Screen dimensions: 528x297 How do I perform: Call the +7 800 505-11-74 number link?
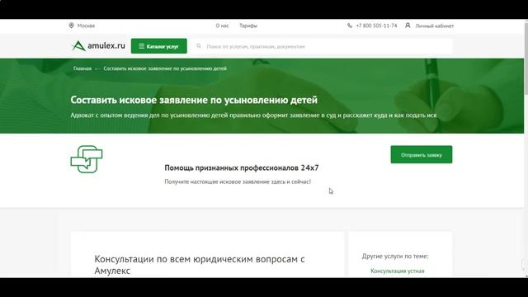[376, 26]
